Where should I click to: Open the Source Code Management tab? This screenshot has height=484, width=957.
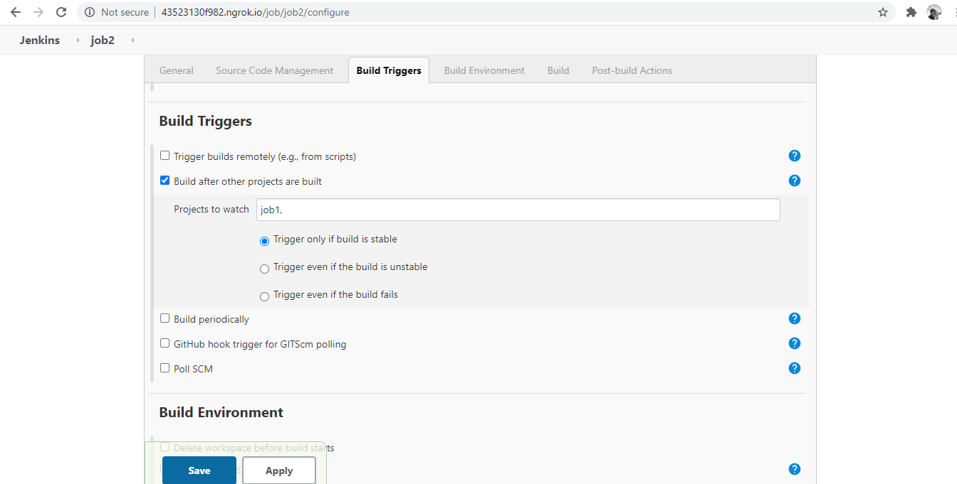pos(274,70)
